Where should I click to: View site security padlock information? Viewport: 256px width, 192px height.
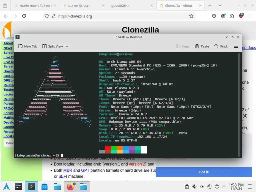[x=53, y=16]
